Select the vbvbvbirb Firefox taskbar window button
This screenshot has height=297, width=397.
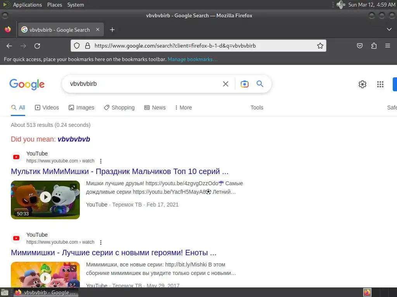46,292
